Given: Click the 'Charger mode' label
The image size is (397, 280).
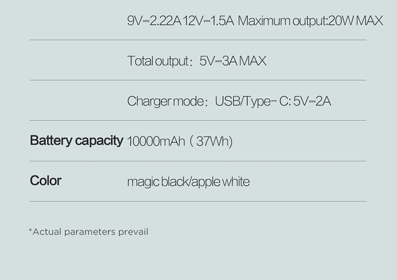Looking at the screenshot, I should tap(165, 101).
